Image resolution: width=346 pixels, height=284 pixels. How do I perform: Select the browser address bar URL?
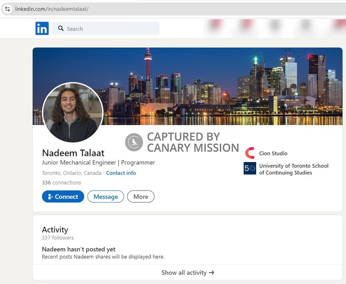coord(52,8)
